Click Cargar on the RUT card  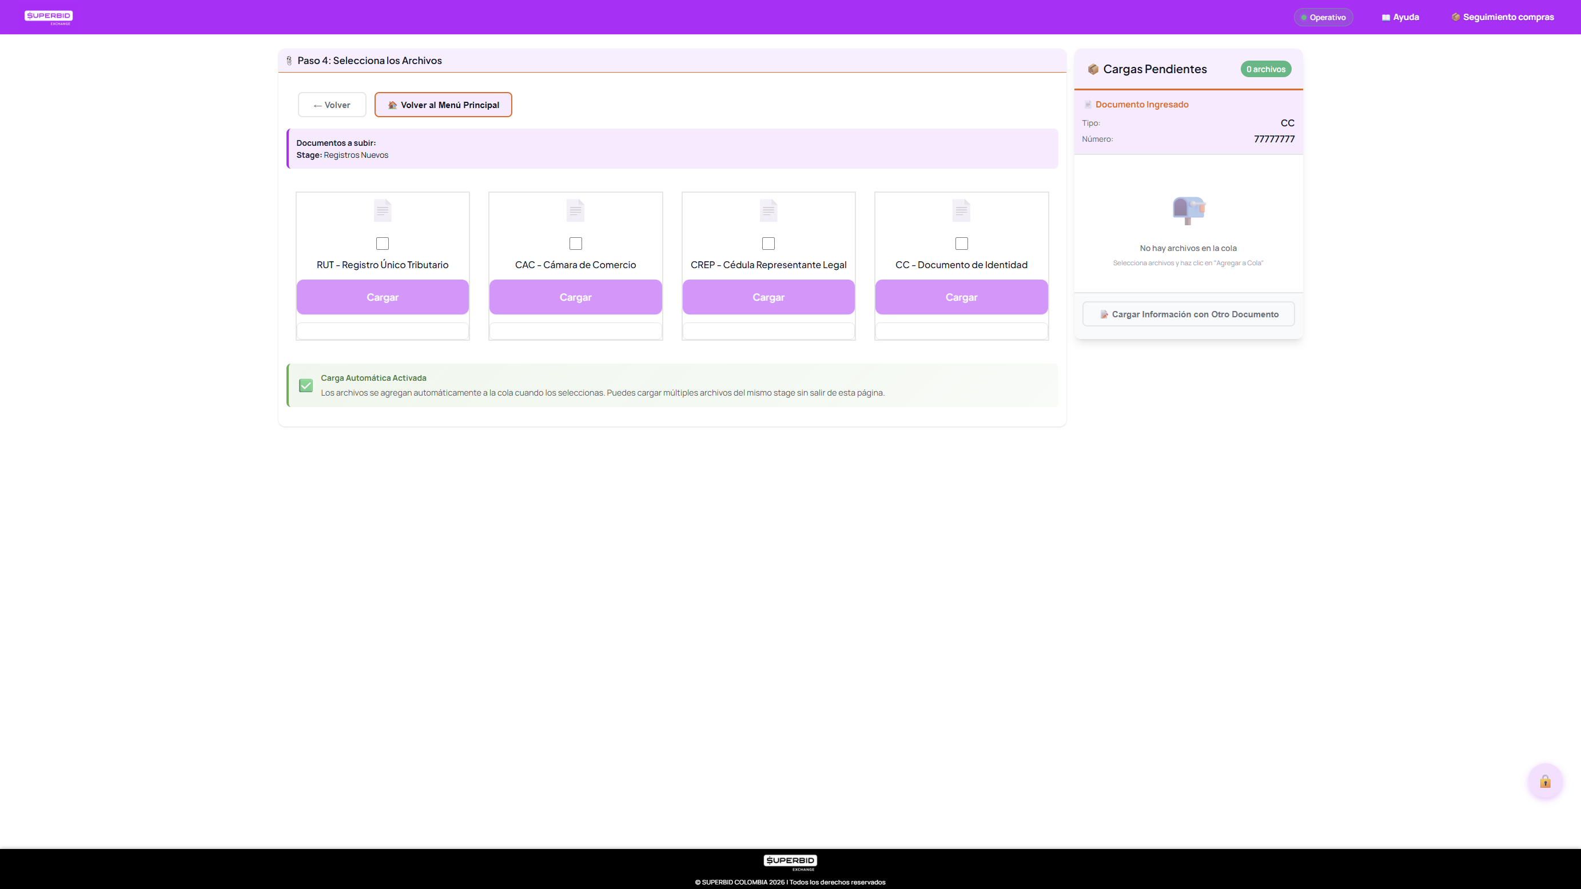pos(382,297)
